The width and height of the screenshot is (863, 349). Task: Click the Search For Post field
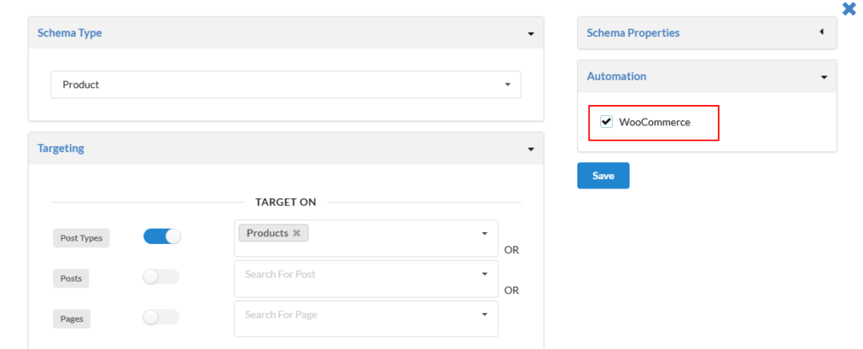point(366,278)
